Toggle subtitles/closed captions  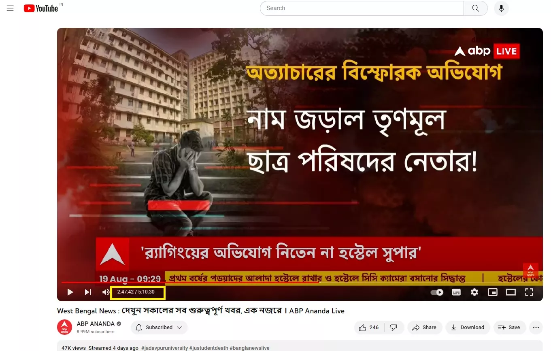pos(456,292)
